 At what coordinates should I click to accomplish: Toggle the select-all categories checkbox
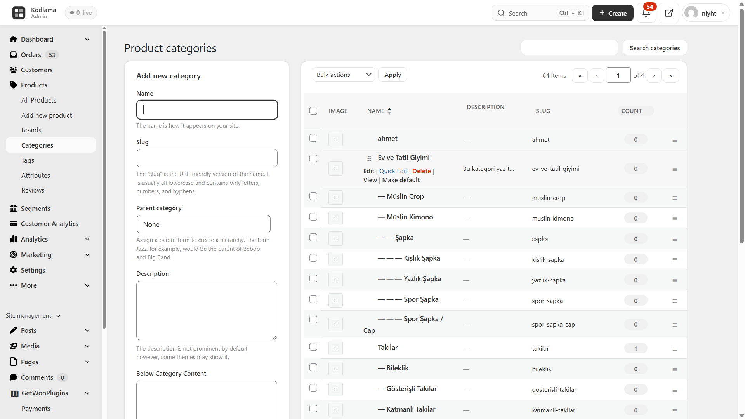click(313, 111)
